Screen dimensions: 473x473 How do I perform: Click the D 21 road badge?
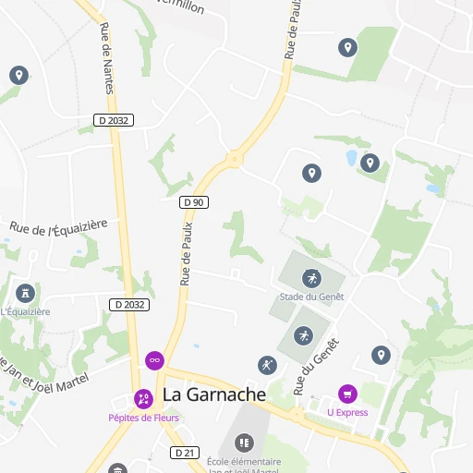click(185, 453)
